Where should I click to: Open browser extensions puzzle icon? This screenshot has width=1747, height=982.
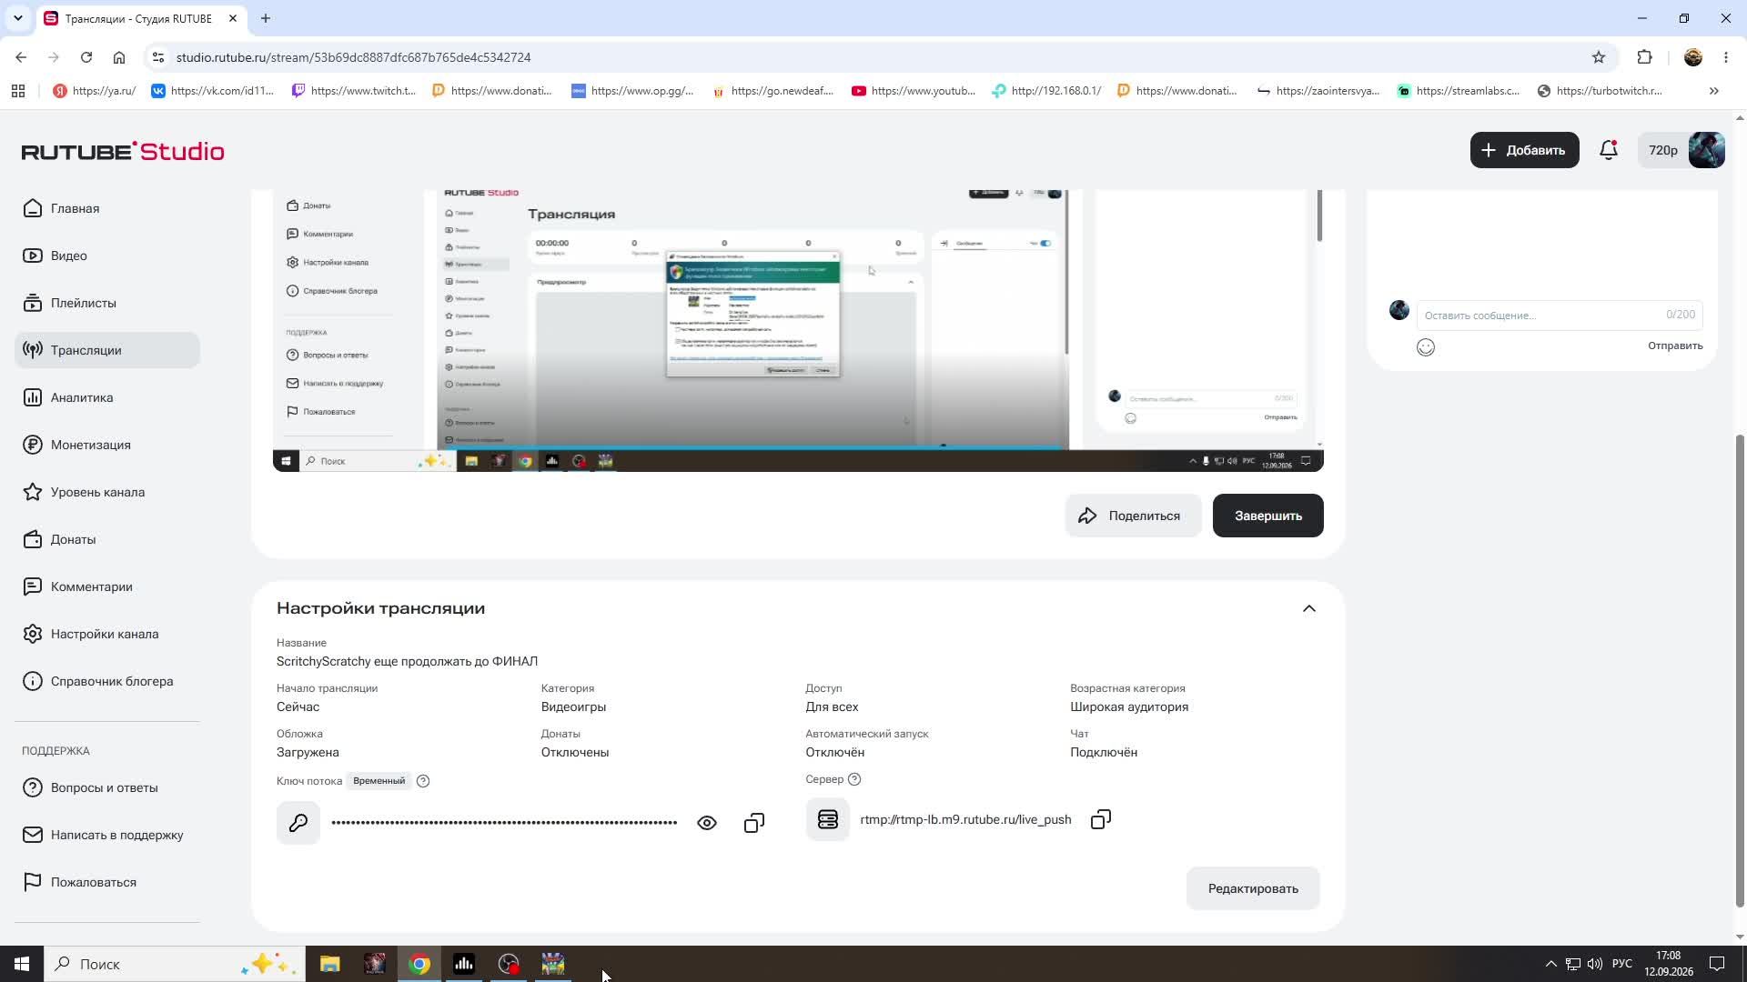[x=1644, y=57]
